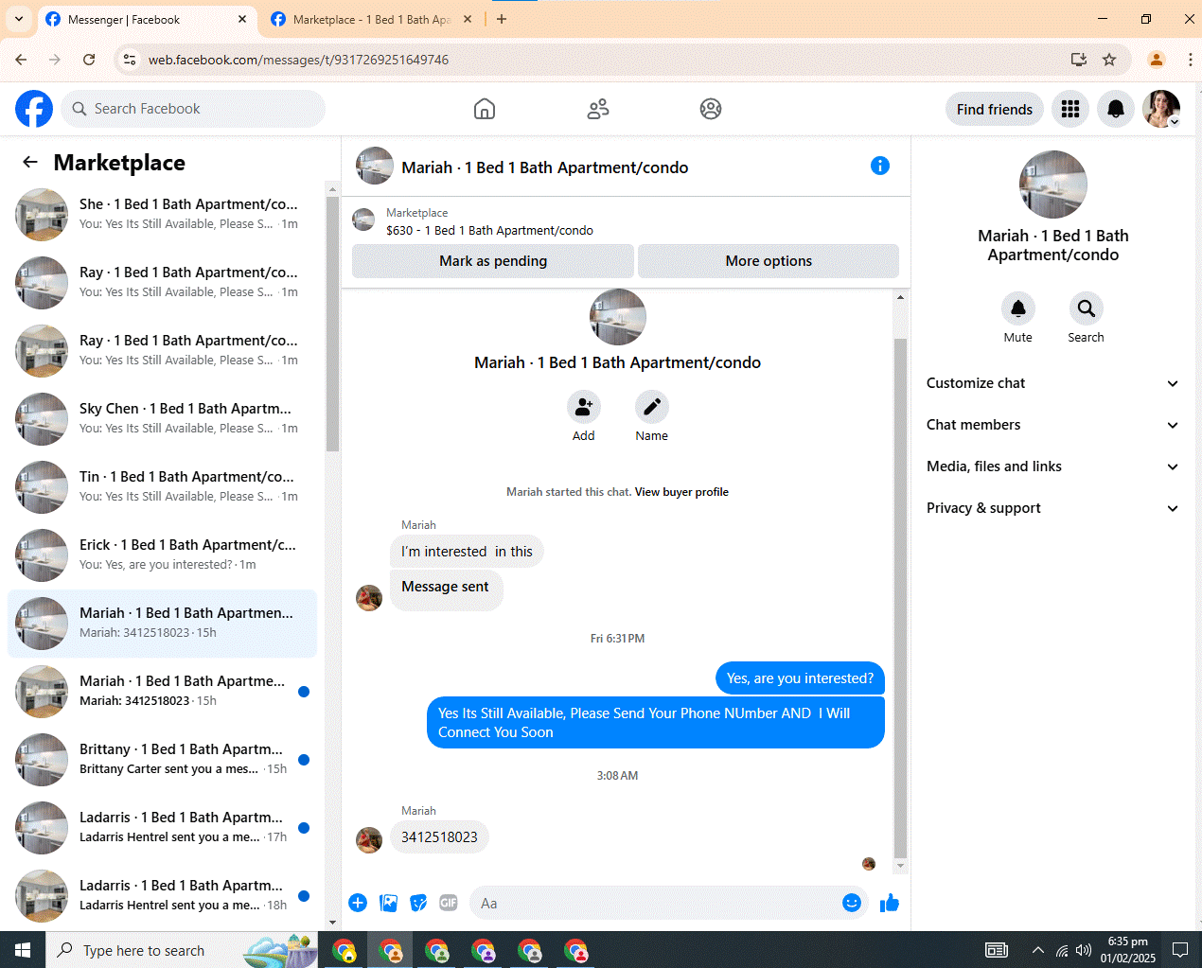Open volume control in system tray

(x=1084, y=950)
